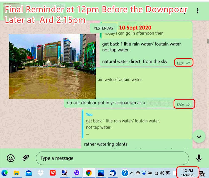Open Viber from the taskbar
This screenshot has height=178, width=209.
tap(77, 173)
